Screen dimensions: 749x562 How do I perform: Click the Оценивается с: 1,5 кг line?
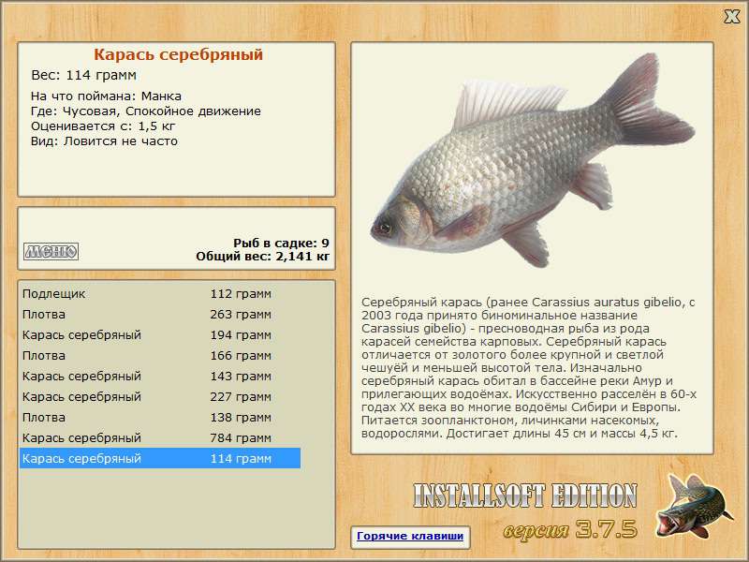point(103,126)
